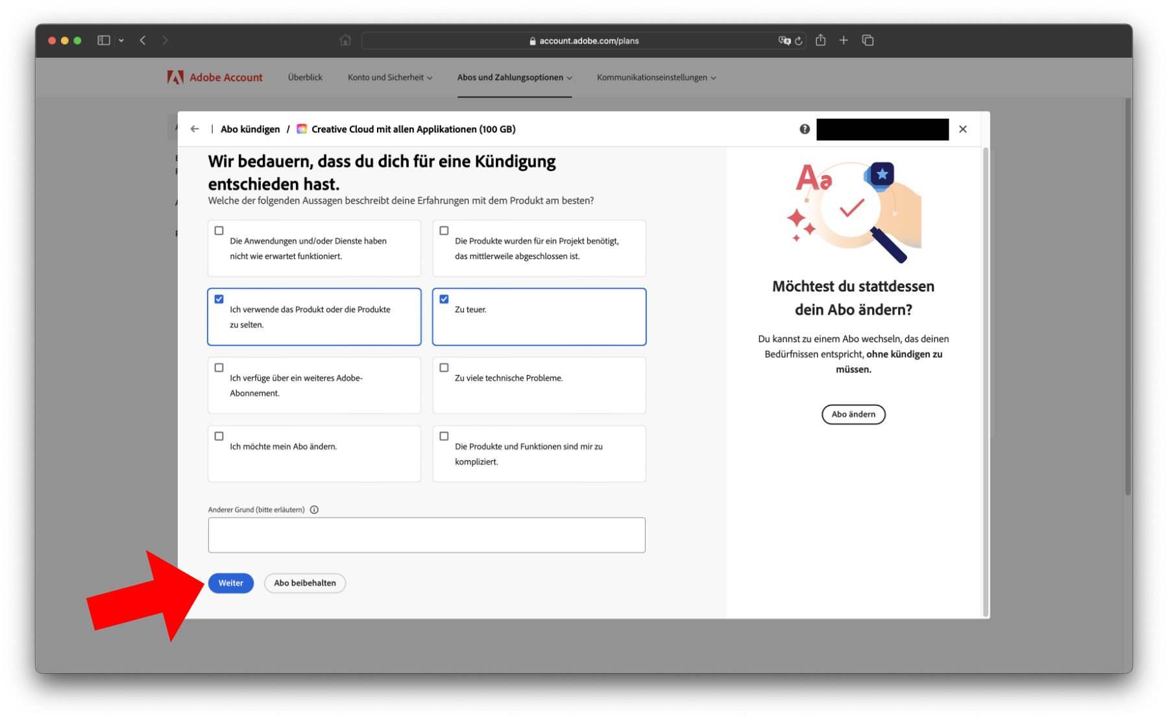
Task: Check 'Ich möchte mein Abo ändern' box
Action: click(x=219, y=437)
